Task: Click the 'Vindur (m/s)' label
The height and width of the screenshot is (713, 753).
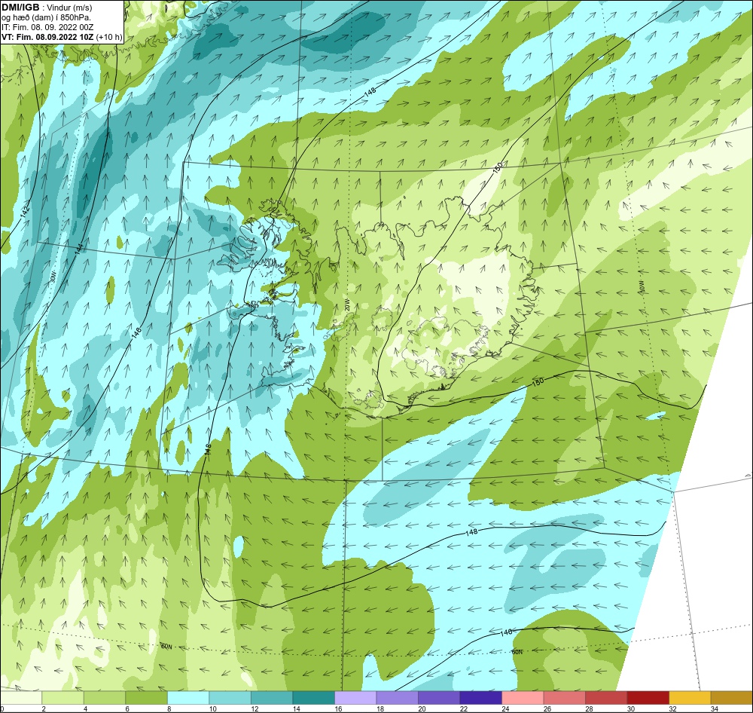Action: pyautogui.click(x=71, y=8)
